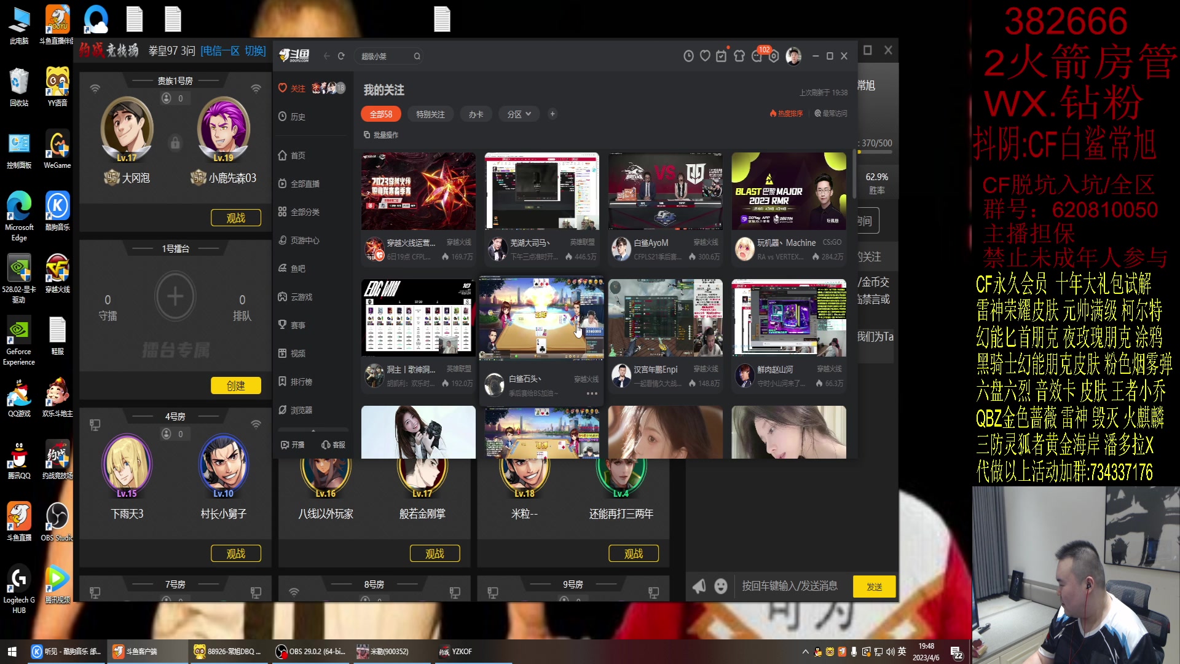The height and width of the screenshot is (664, 1180).
Task: Click 切换 server switch link
Action: (x=255, y=51)
